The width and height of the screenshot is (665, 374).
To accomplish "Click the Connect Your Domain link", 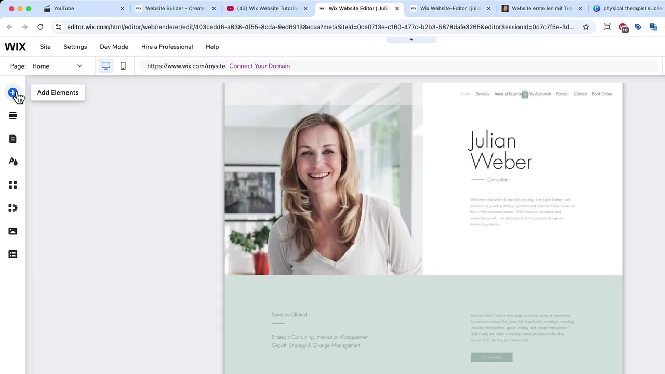I will [x=259, y=66].
